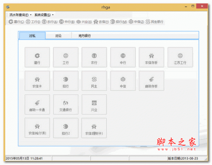Close the rhga window
This screenshot has width=212, height=165.
202,6
